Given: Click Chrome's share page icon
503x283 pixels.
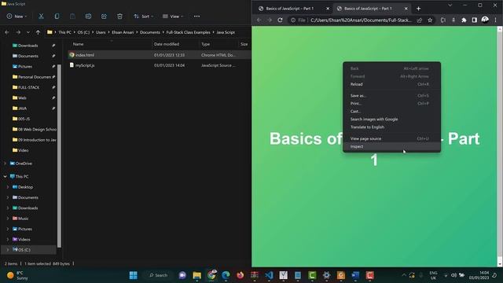Looking at the screenshot, I should 419,20.
